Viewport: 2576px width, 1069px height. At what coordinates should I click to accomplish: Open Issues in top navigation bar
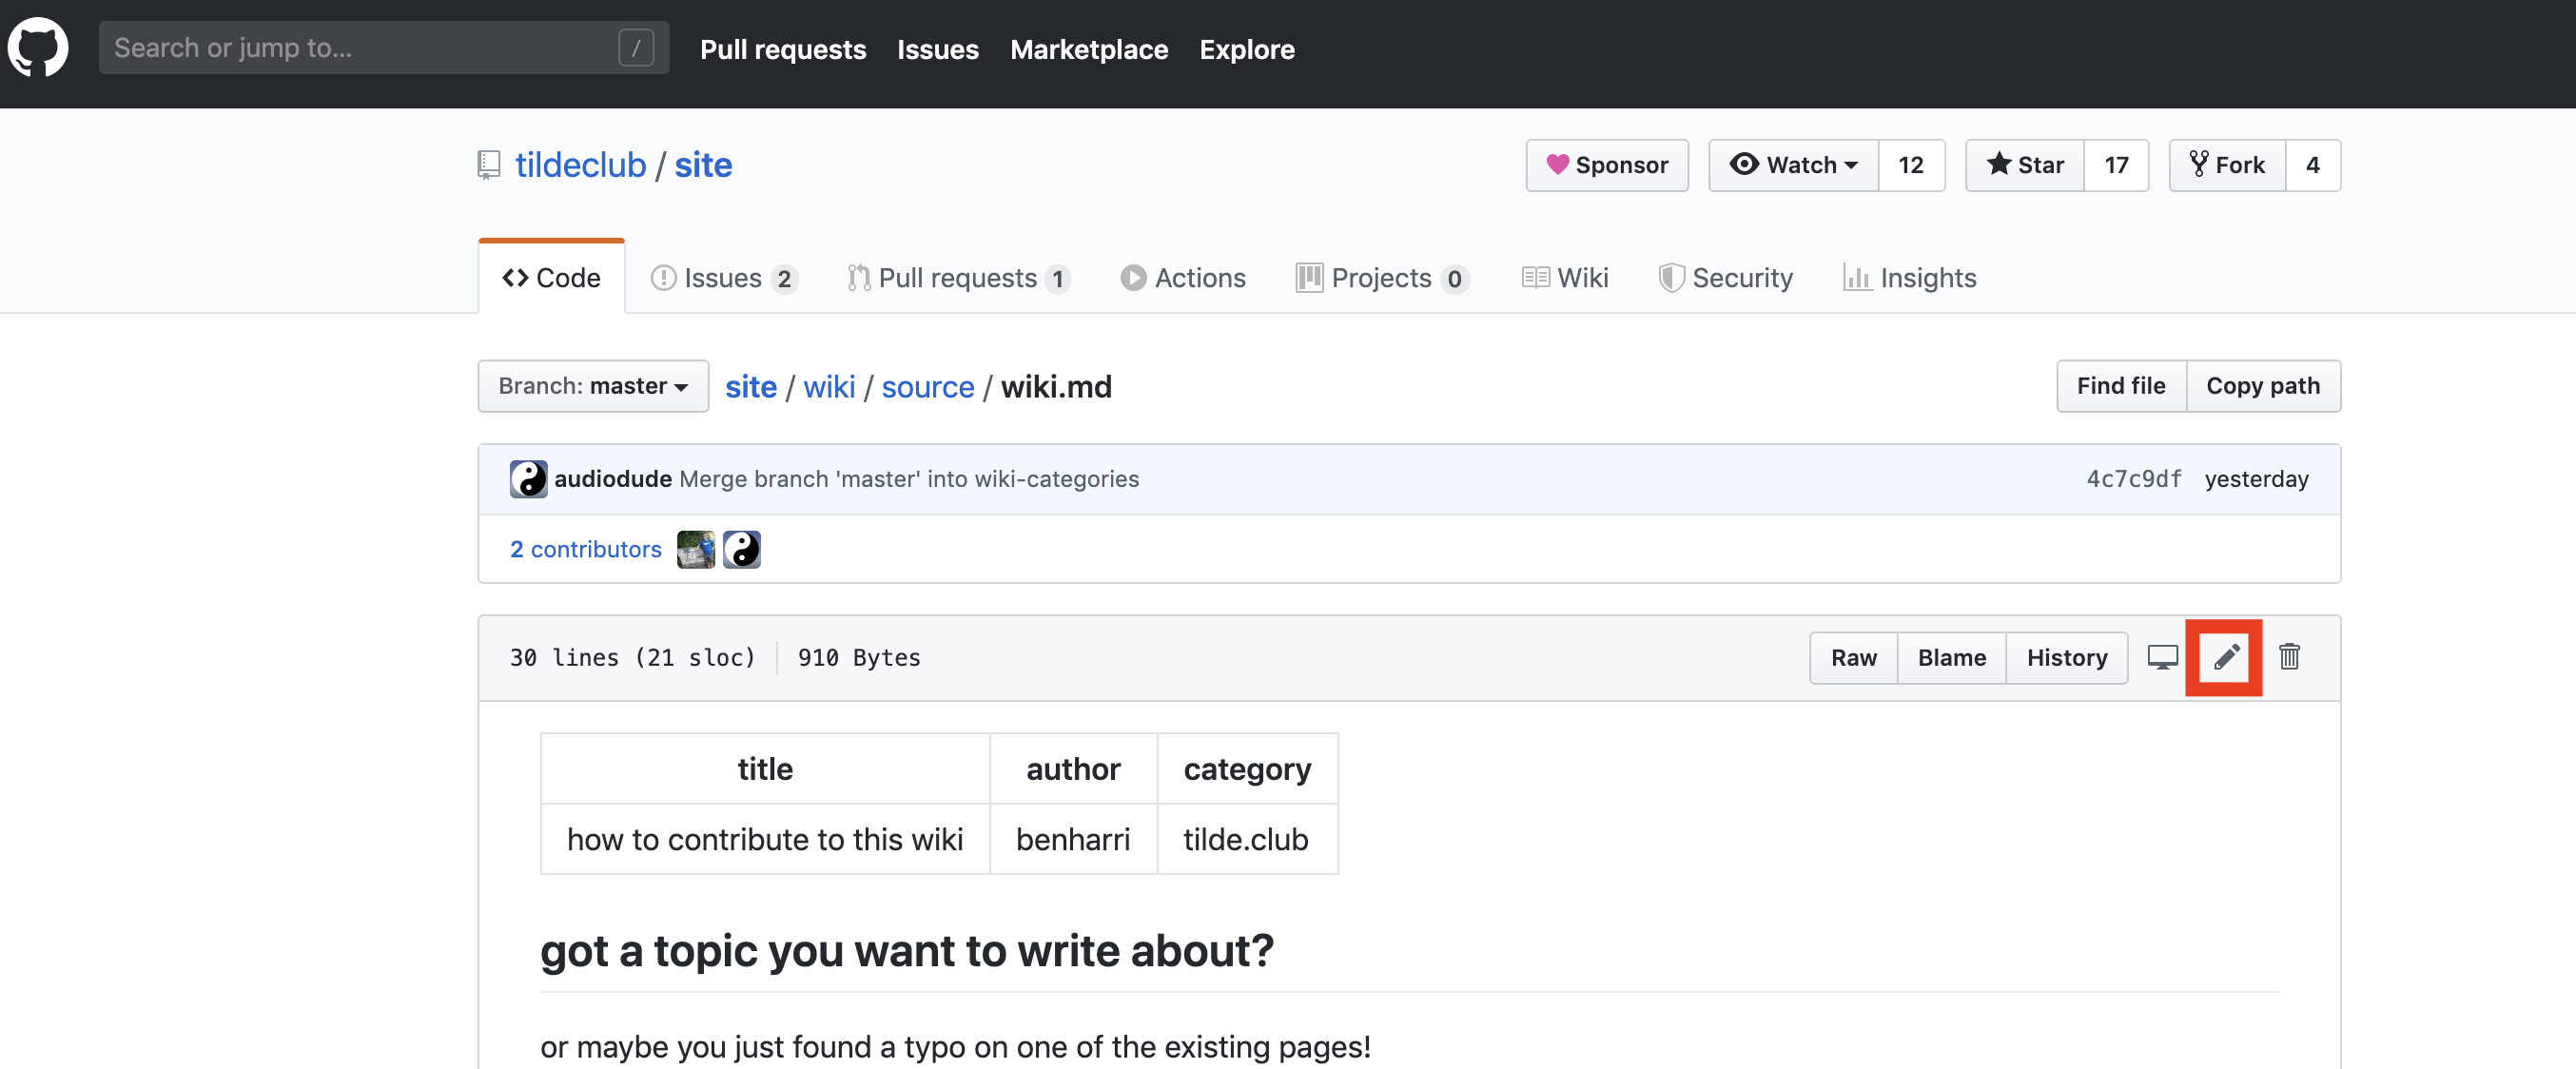click(x=938, y=49)
